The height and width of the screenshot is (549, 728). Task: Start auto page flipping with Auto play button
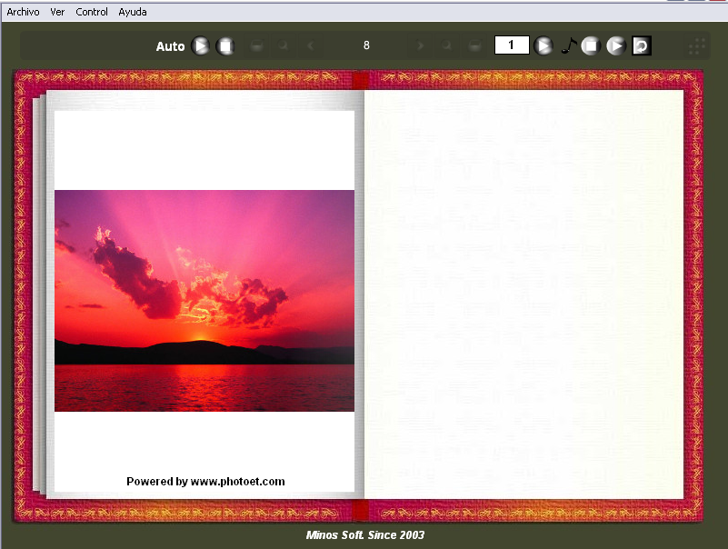tap(201, 46)
